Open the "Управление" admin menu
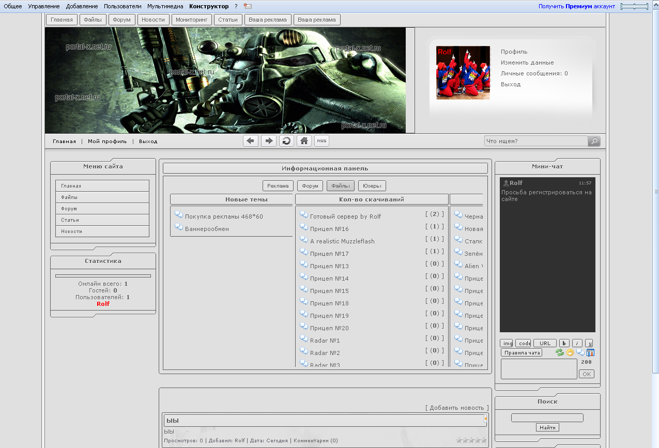659x448 pixels. (x=44, y=6)
